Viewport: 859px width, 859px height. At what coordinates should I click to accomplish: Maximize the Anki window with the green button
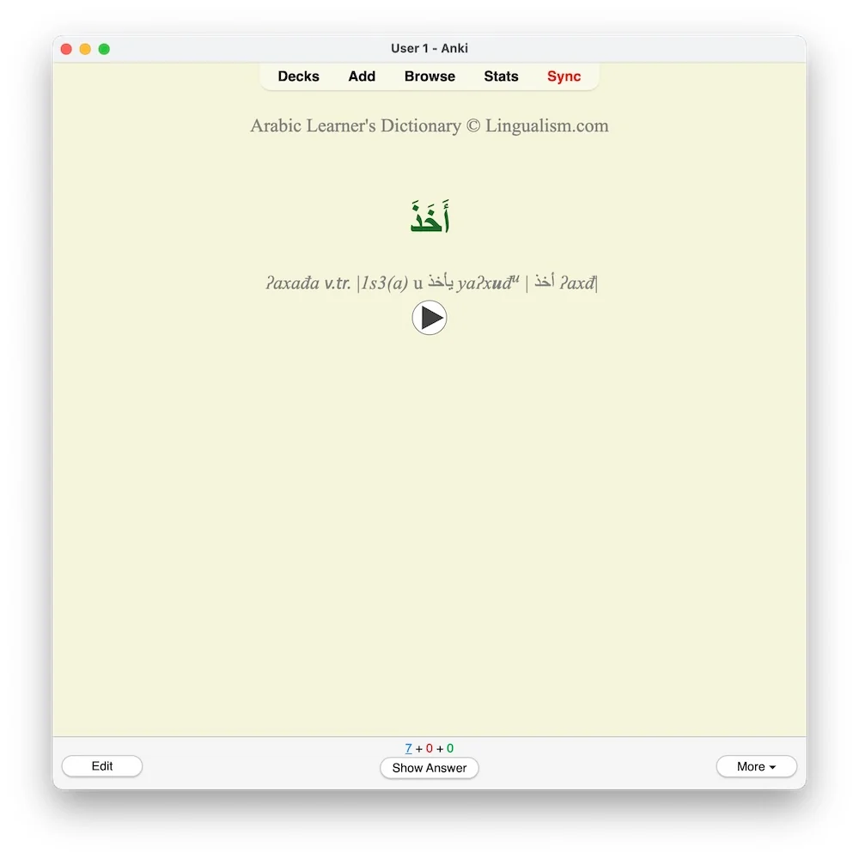coord(104,49)
